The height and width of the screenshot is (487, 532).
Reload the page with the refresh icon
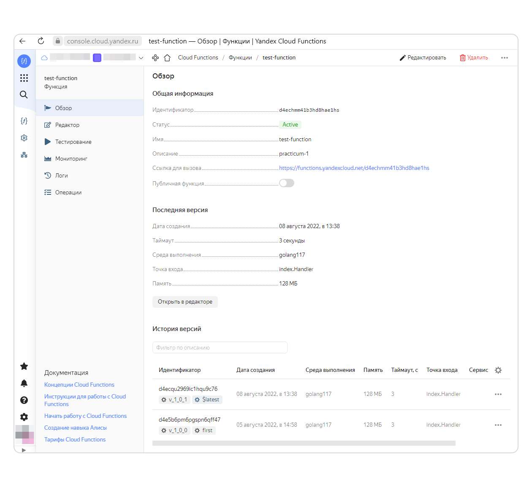[x=41, y=41]
